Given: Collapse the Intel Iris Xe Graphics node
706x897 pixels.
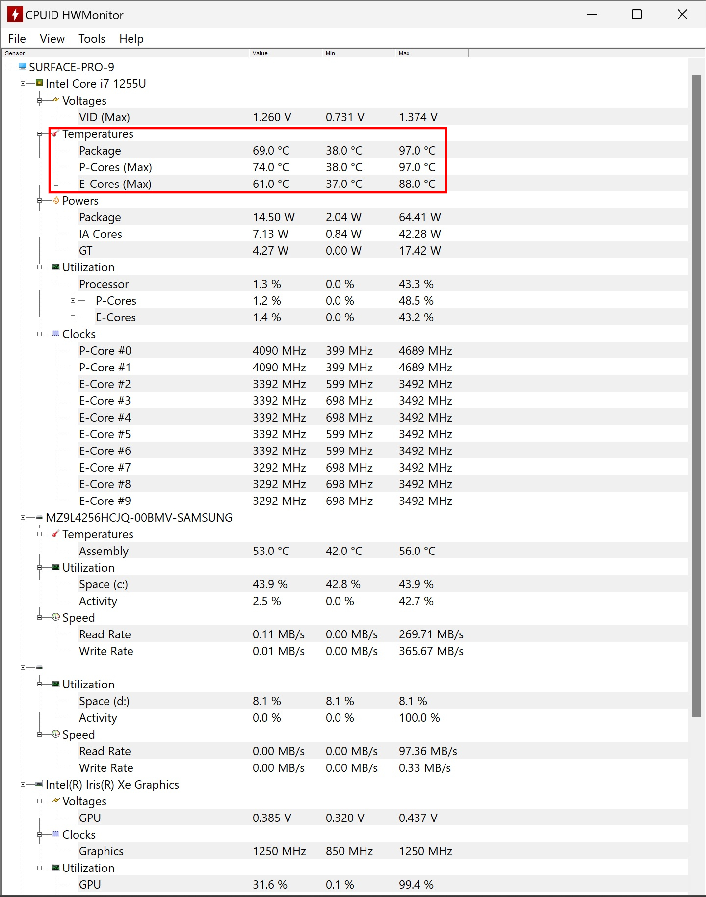Looking at the screenshot, I should click(x=23, y=784).
